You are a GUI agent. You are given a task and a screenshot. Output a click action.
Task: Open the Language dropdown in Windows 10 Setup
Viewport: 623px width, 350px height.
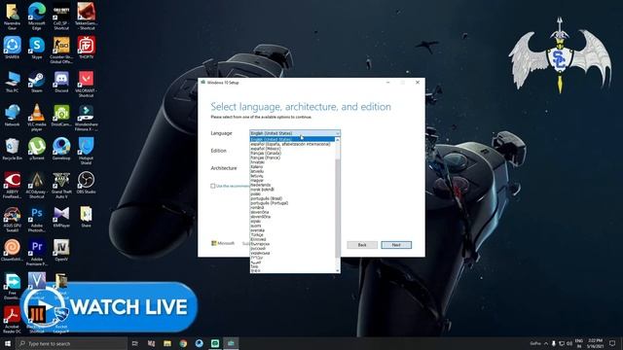(295, 133)
